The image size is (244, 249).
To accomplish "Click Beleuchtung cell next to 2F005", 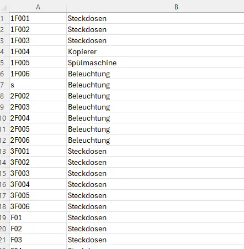I will (155, 129).
